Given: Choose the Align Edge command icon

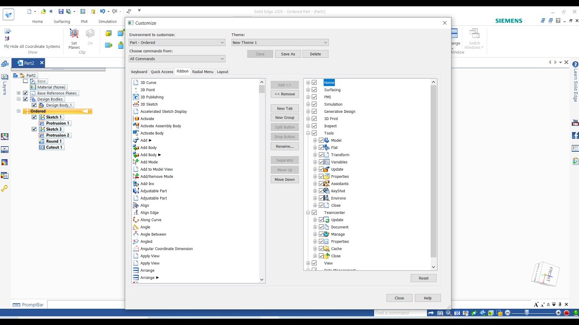Looking at the screenshot, I should [x=136, y=213].
